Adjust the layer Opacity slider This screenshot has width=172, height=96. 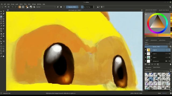click(156, 47)
